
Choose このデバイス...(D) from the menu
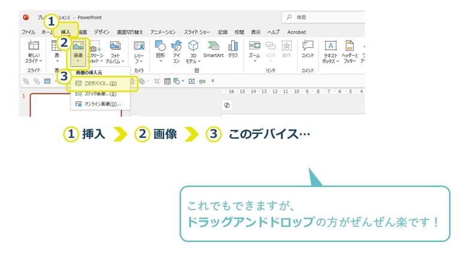[101, 84]
